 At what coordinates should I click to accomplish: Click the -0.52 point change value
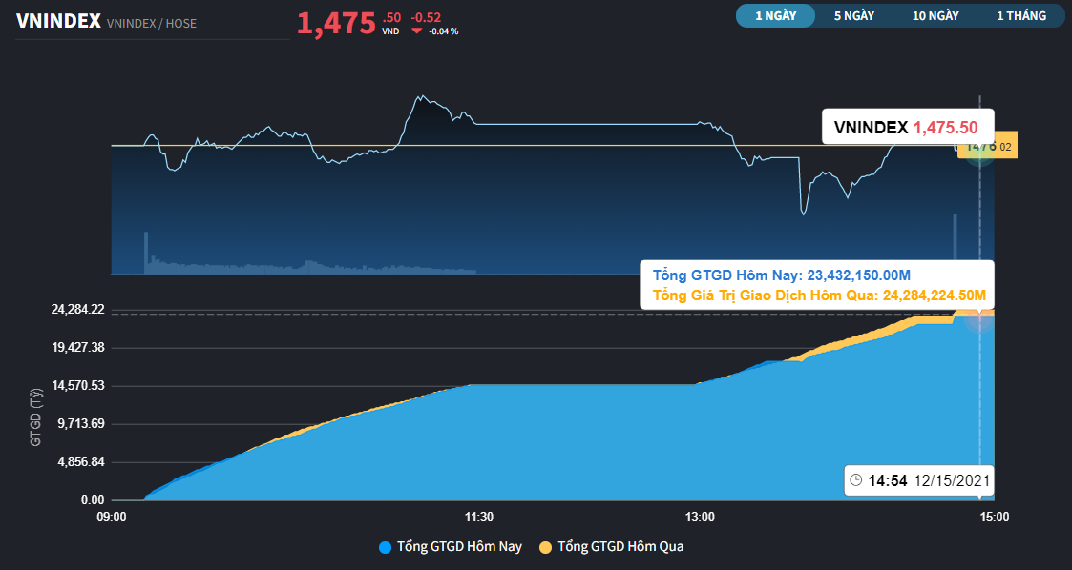(426, 18)
